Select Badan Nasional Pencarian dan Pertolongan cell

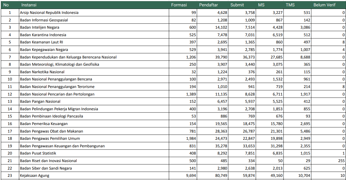click(94, 94)
